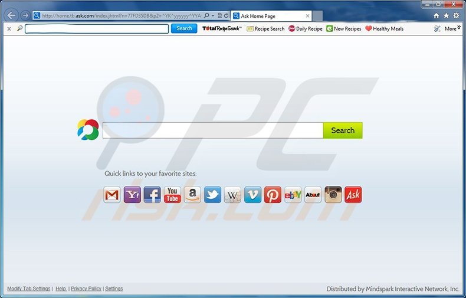Open the Vimeo quick link icon
This screenshot has height=298, width=466.
pyautogui.click(x=252, y=195)
